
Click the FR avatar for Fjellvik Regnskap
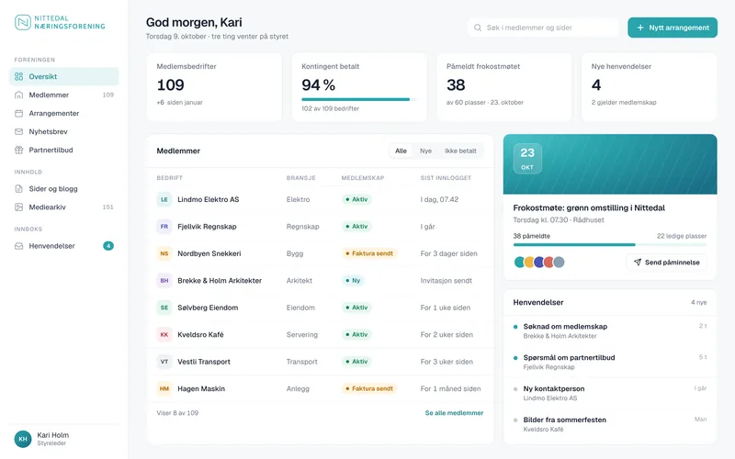tap(164, 227)
